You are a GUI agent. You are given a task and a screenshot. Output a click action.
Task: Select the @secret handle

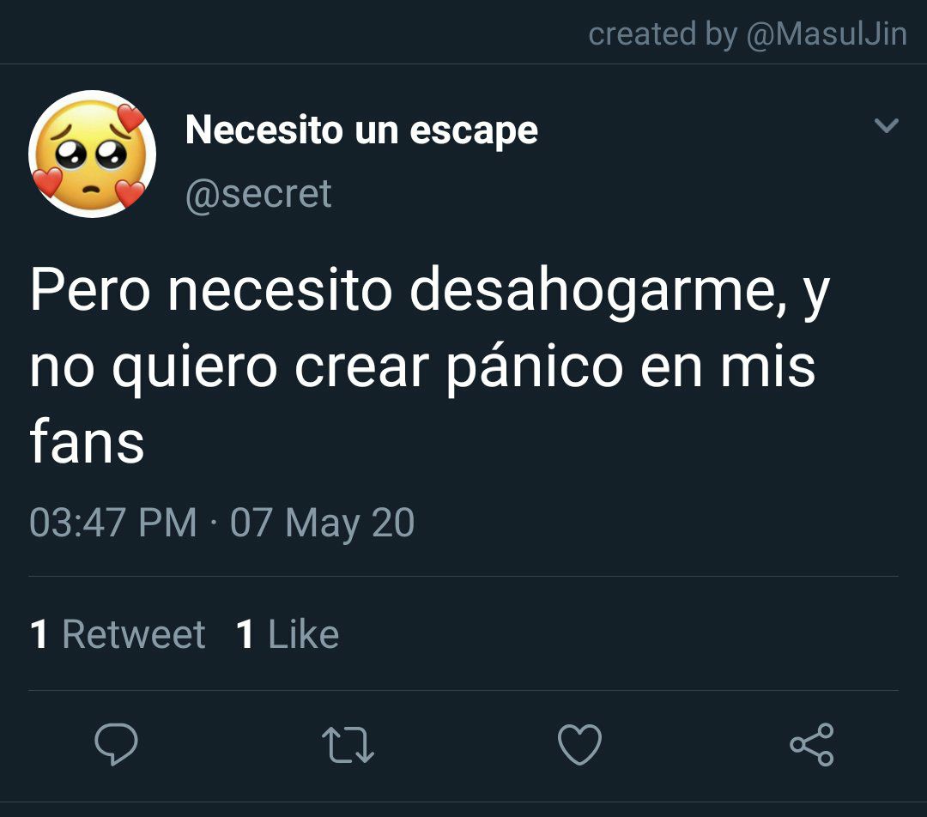click(x=258, y=194)
